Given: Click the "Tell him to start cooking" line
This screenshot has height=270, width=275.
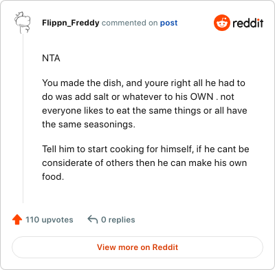Looking at the screenshot, I should (146, 149).
